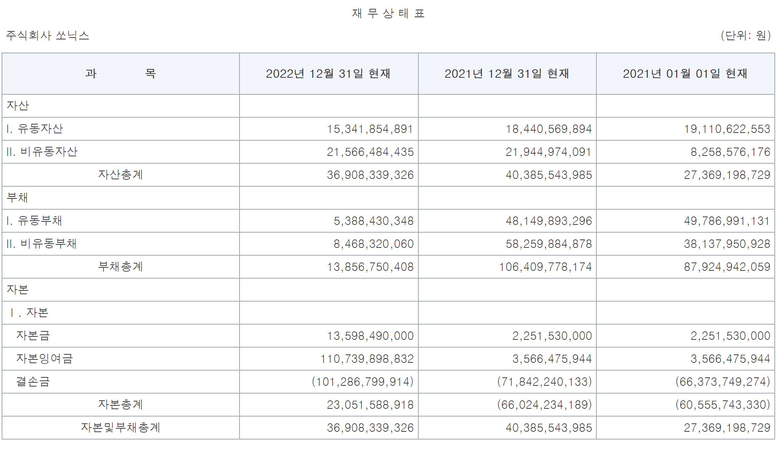Screen dimensions: 777x449
Task: Click value 38,137,950,928
Action: [x=727, y=244]
